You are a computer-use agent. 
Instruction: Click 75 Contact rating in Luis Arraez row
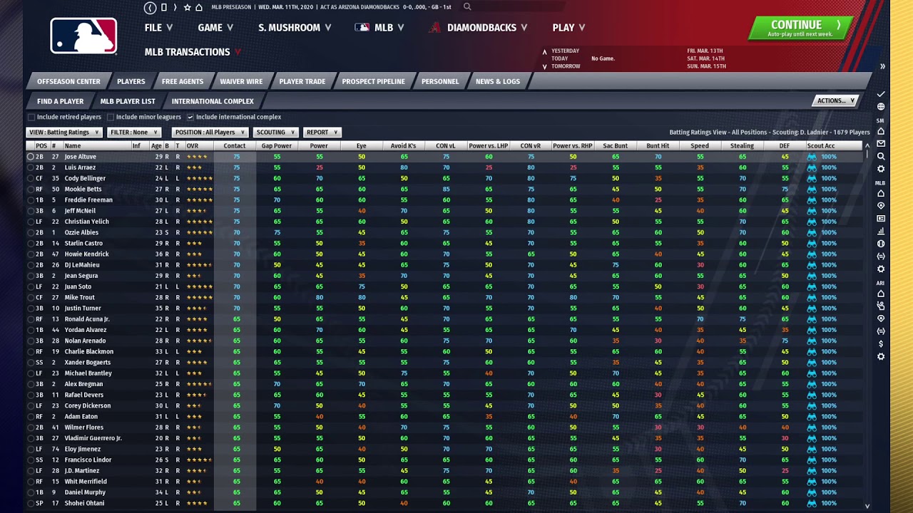coord(236,167)
